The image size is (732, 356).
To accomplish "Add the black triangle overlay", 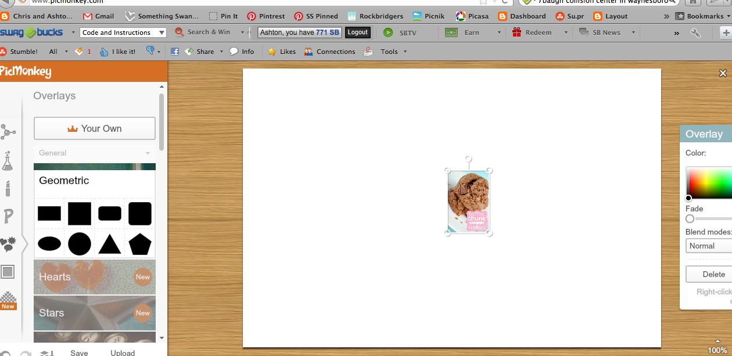I will pos(110,244).
